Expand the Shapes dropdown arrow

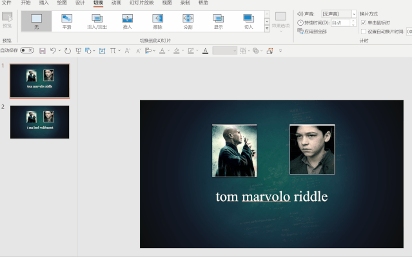point(94,51)
